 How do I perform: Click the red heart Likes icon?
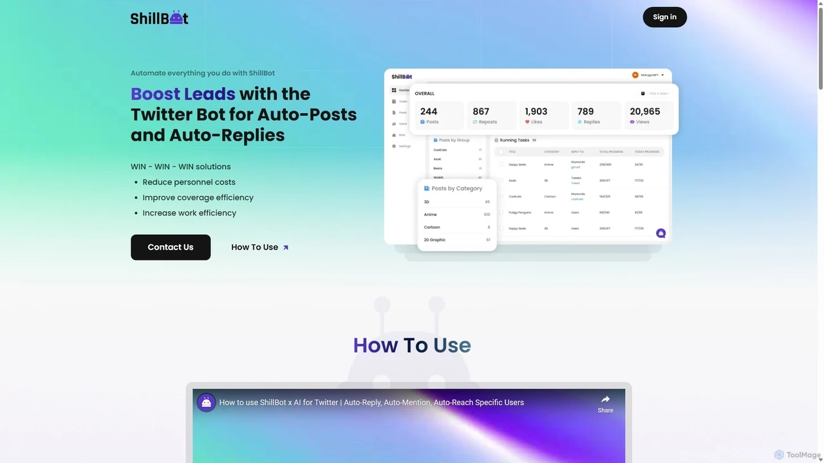[527, 122]
